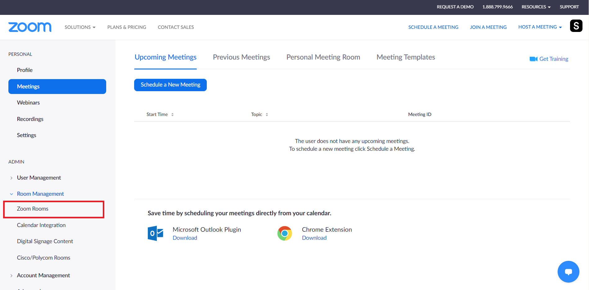Image resolution: width=589 pixels, height=290 pixels.
Task: Open Zoom Rooms in the sidebar
Action: coord(33,209)
